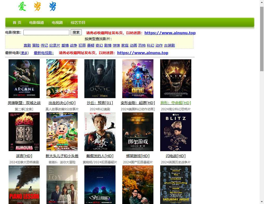Click the 变形金刚：起源[HD] title link
The height and width of the screenshot is (204, 264).
[138, 103]
